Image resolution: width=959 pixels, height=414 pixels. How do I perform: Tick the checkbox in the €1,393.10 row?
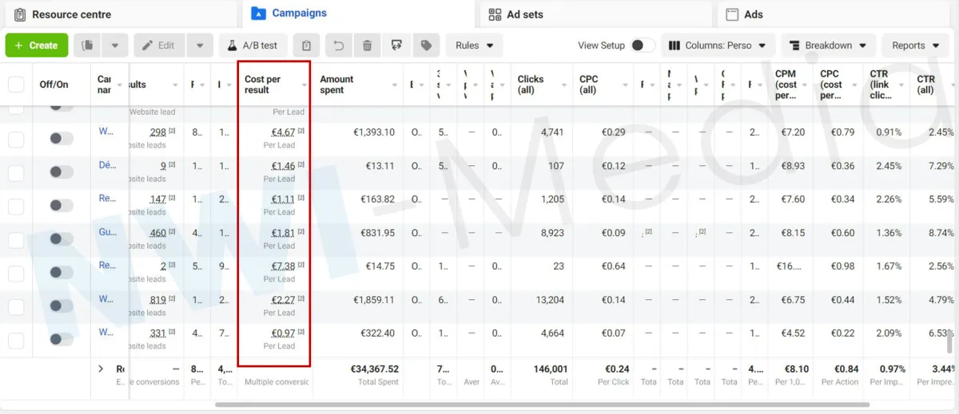tap(16, 140)
